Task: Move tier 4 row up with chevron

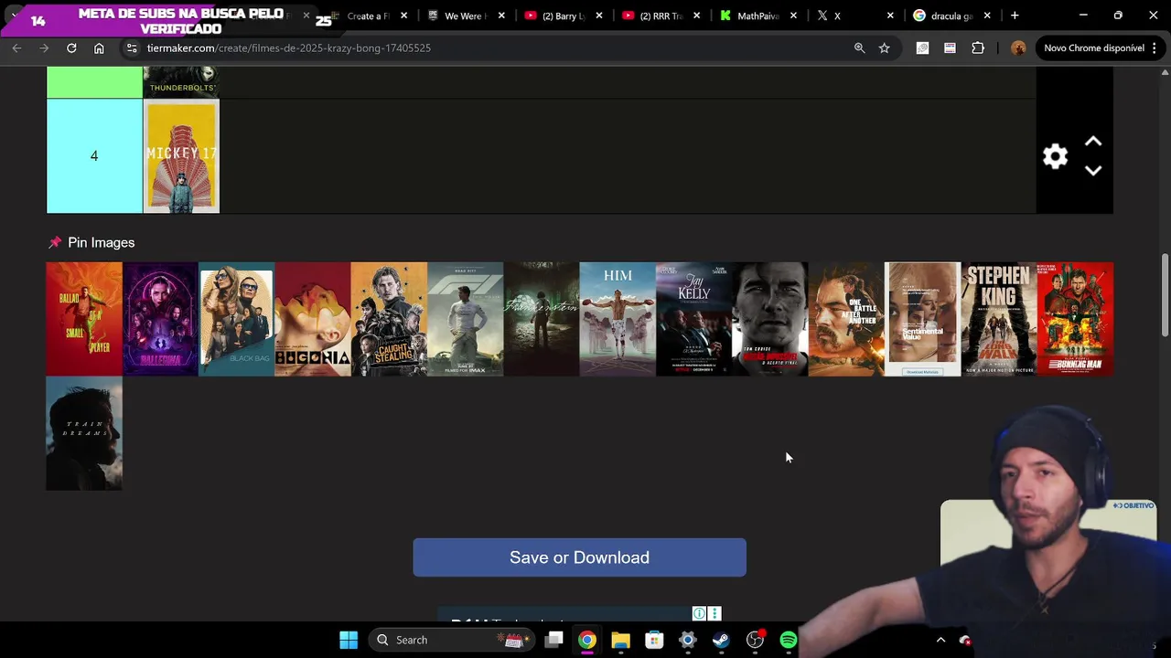Action: coord(1093,142)
